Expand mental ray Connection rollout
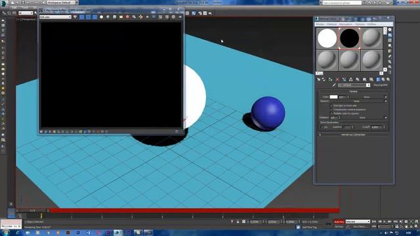Image resolution: width=420 pixels, height=236 pixels. pos(353,134)
